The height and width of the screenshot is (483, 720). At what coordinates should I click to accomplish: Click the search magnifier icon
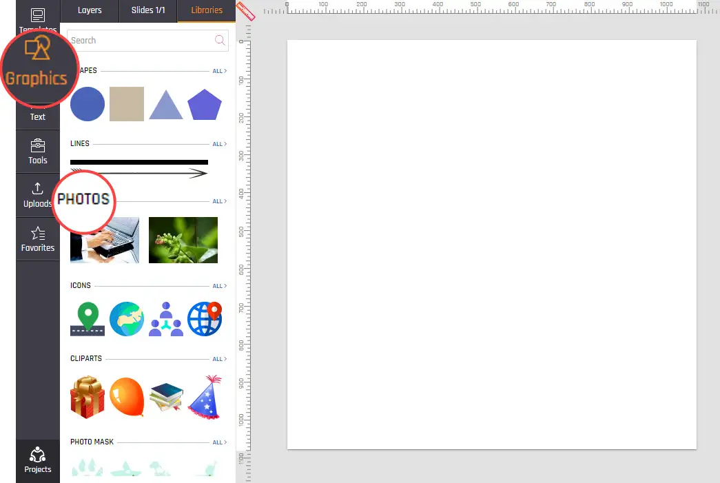click(220, 41)
